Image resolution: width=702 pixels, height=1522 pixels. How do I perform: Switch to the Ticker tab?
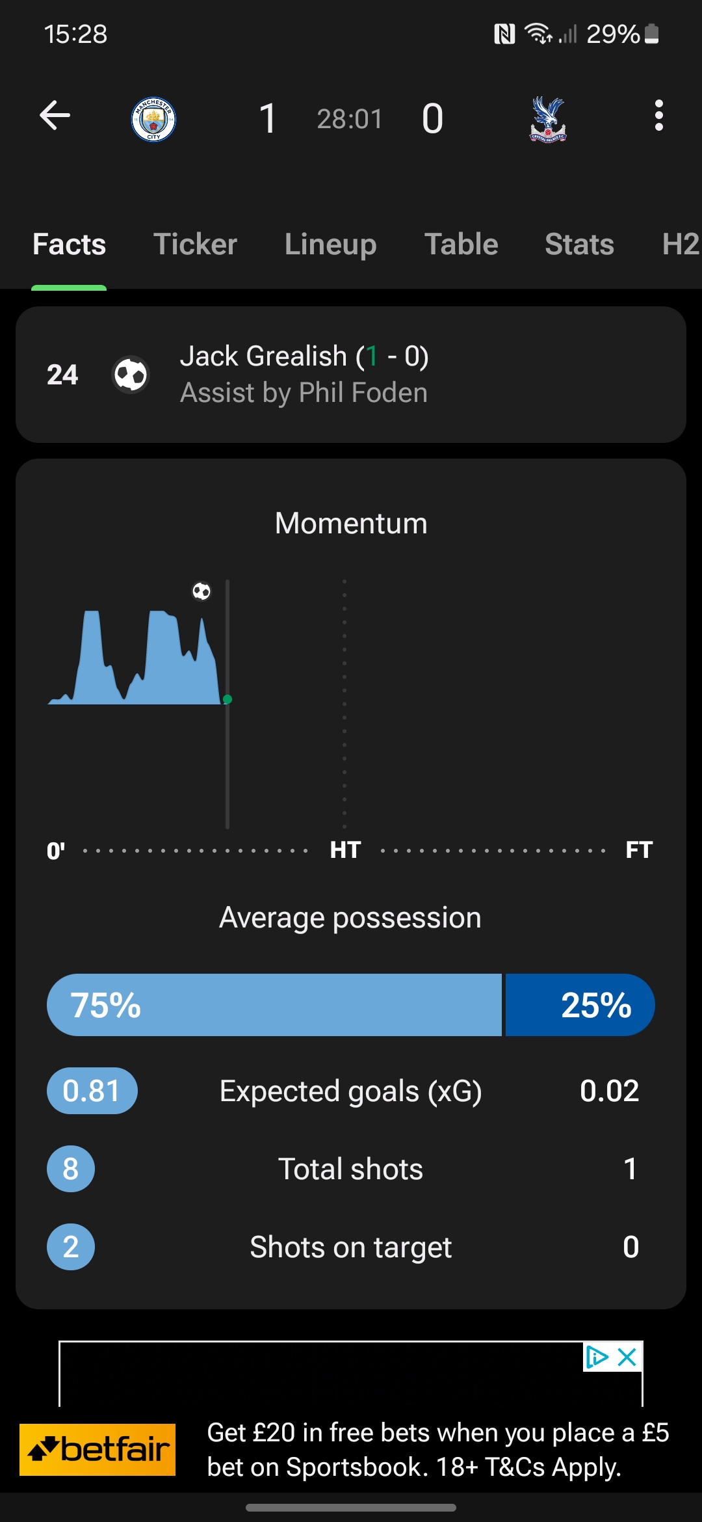pos(195,245)
